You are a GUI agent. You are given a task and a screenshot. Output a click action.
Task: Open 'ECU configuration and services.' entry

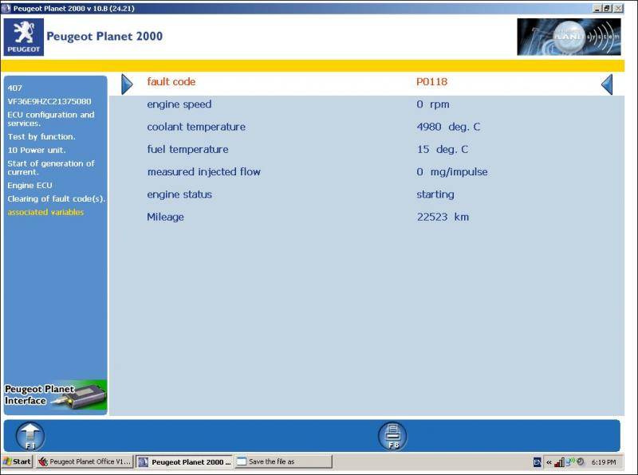pos(51,119)
